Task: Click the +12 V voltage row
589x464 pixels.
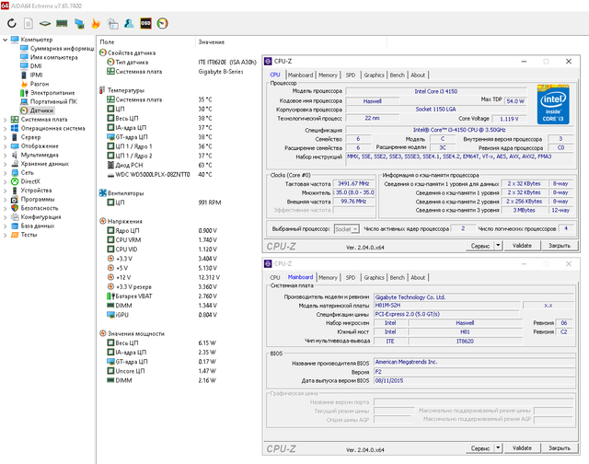Action: (164, 277)
